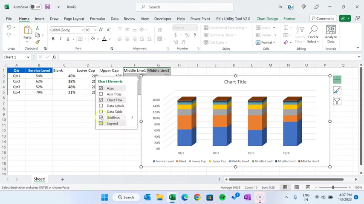Enable the Data Labels checkbox
The image size is (364, 204).
point(101,106)
